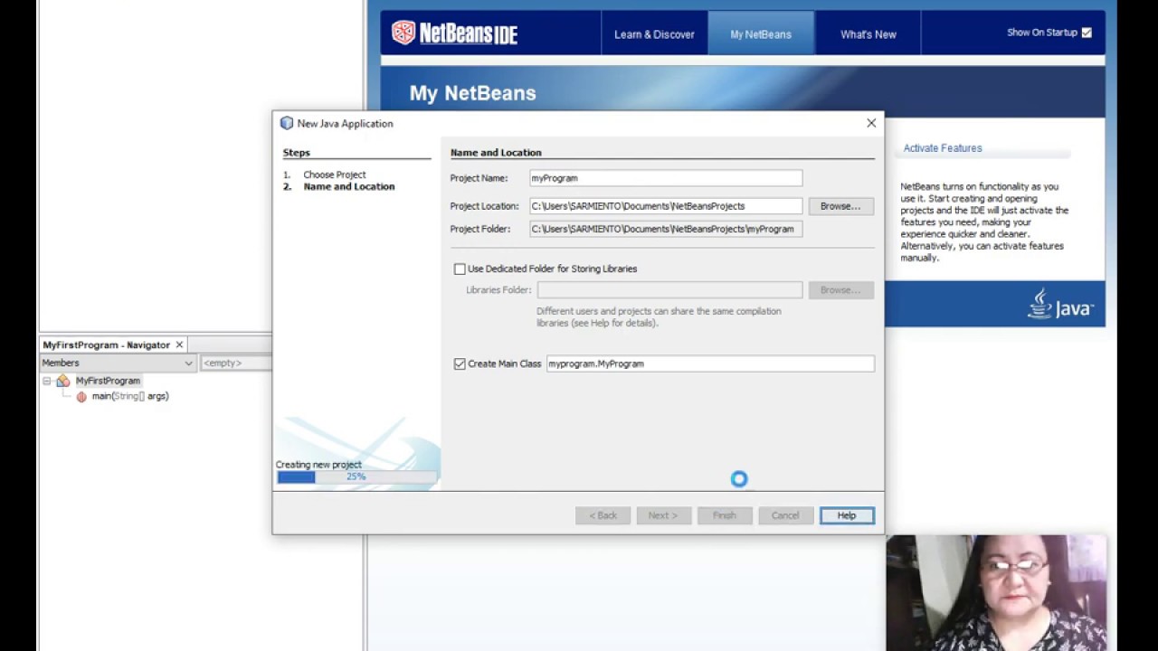The height and width of the screenshot is (651, 1158).
Task: Switch to My NetBeans tab
Action: 761,34
